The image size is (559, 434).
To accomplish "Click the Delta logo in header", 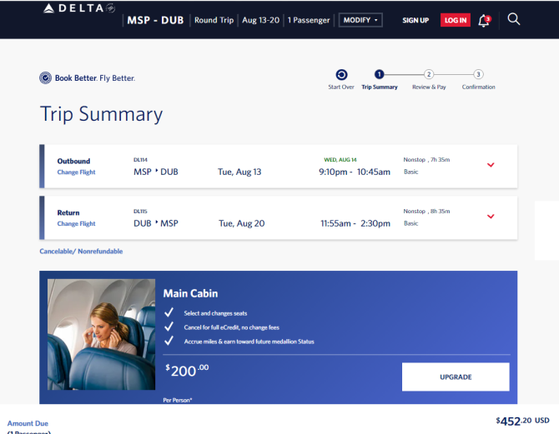I will 78,8.
